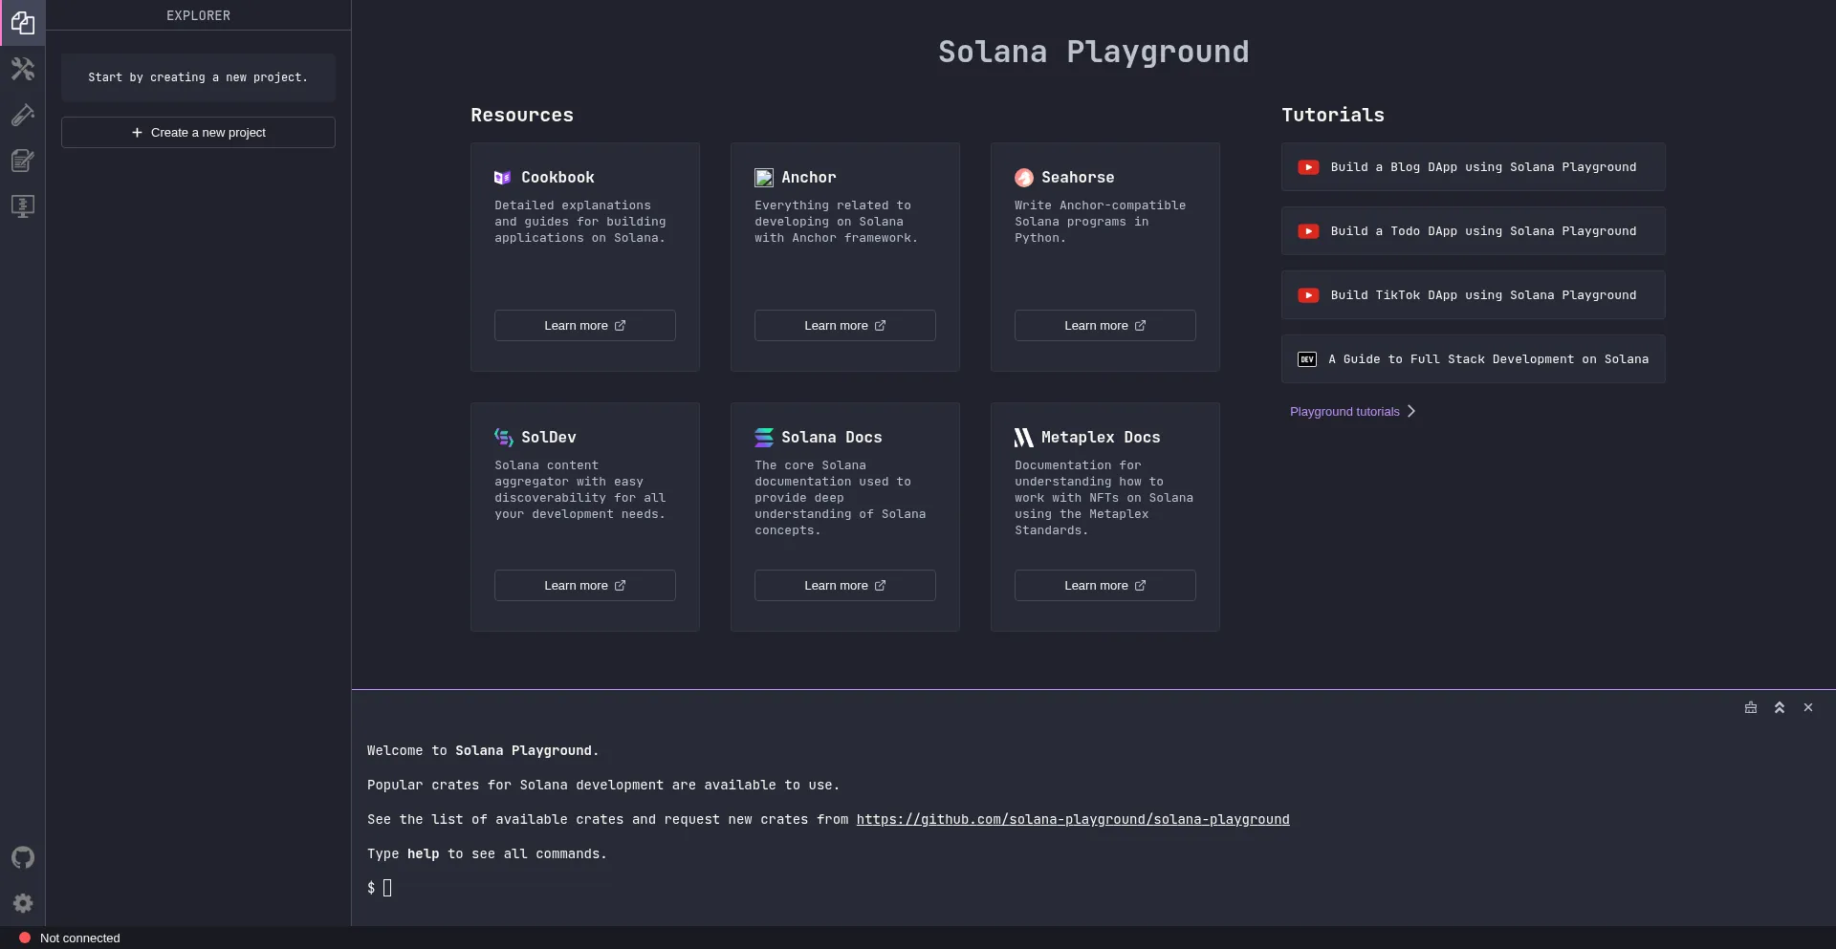Screen dimensions: 1836x949
Task: Click Learn more under Cookbook
Action: pyautogui.click(x=584, y=326)
